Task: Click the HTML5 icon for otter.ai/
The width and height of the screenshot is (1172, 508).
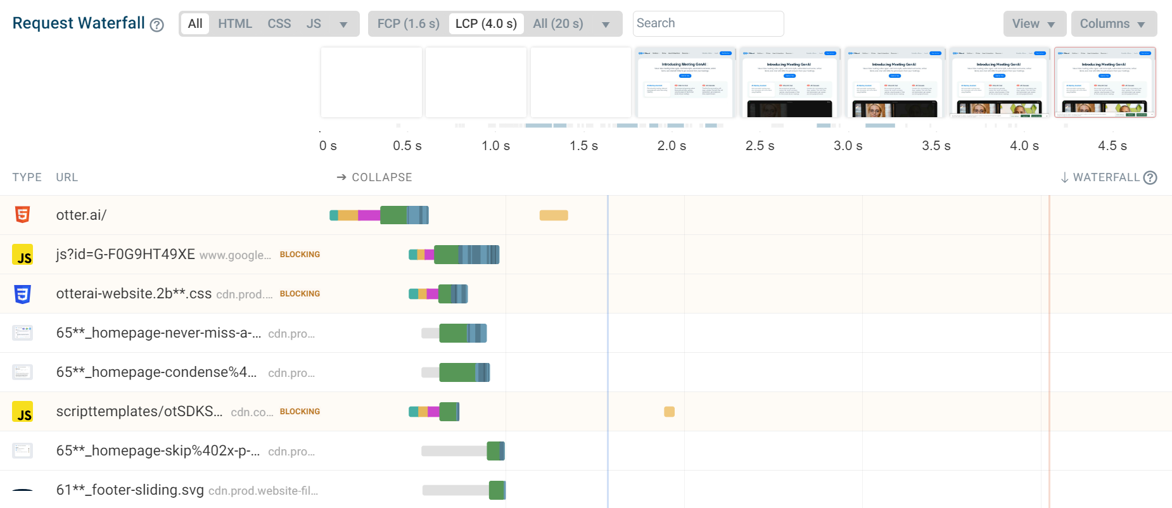Action: 23,215
